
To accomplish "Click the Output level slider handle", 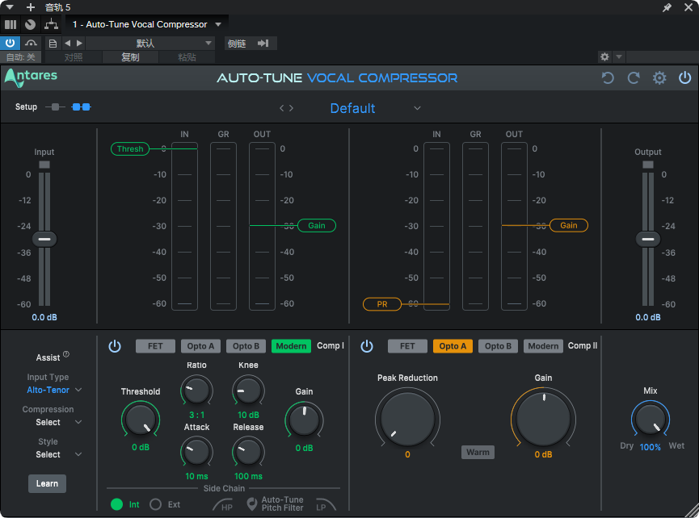I will coord(648,239).
